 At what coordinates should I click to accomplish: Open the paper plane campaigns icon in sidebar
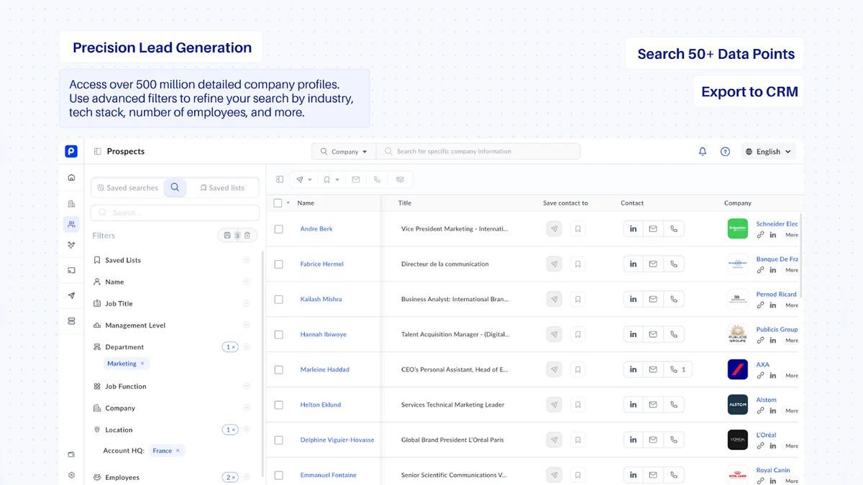click(x=71, y=295)
